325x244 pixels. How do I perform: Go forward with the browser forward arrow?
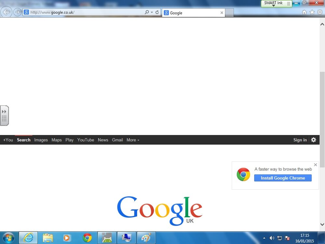click(18, 12)
